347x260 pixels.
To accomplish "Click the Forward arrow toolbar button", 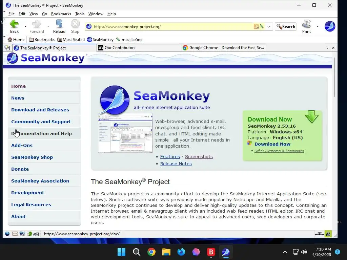I will click(x=37, y=26).
